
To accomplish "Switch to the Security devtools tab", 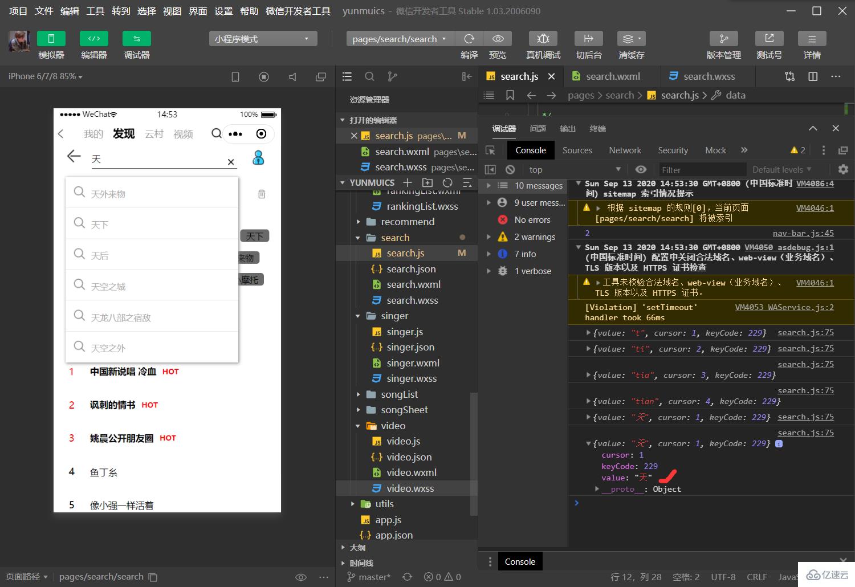I will [x=673, y=150].
